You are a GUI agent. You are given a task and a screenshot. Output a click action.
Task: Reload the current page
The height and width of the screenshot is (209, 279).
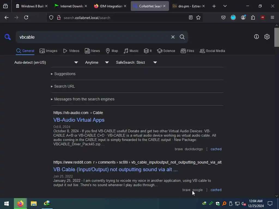point(26,17)
